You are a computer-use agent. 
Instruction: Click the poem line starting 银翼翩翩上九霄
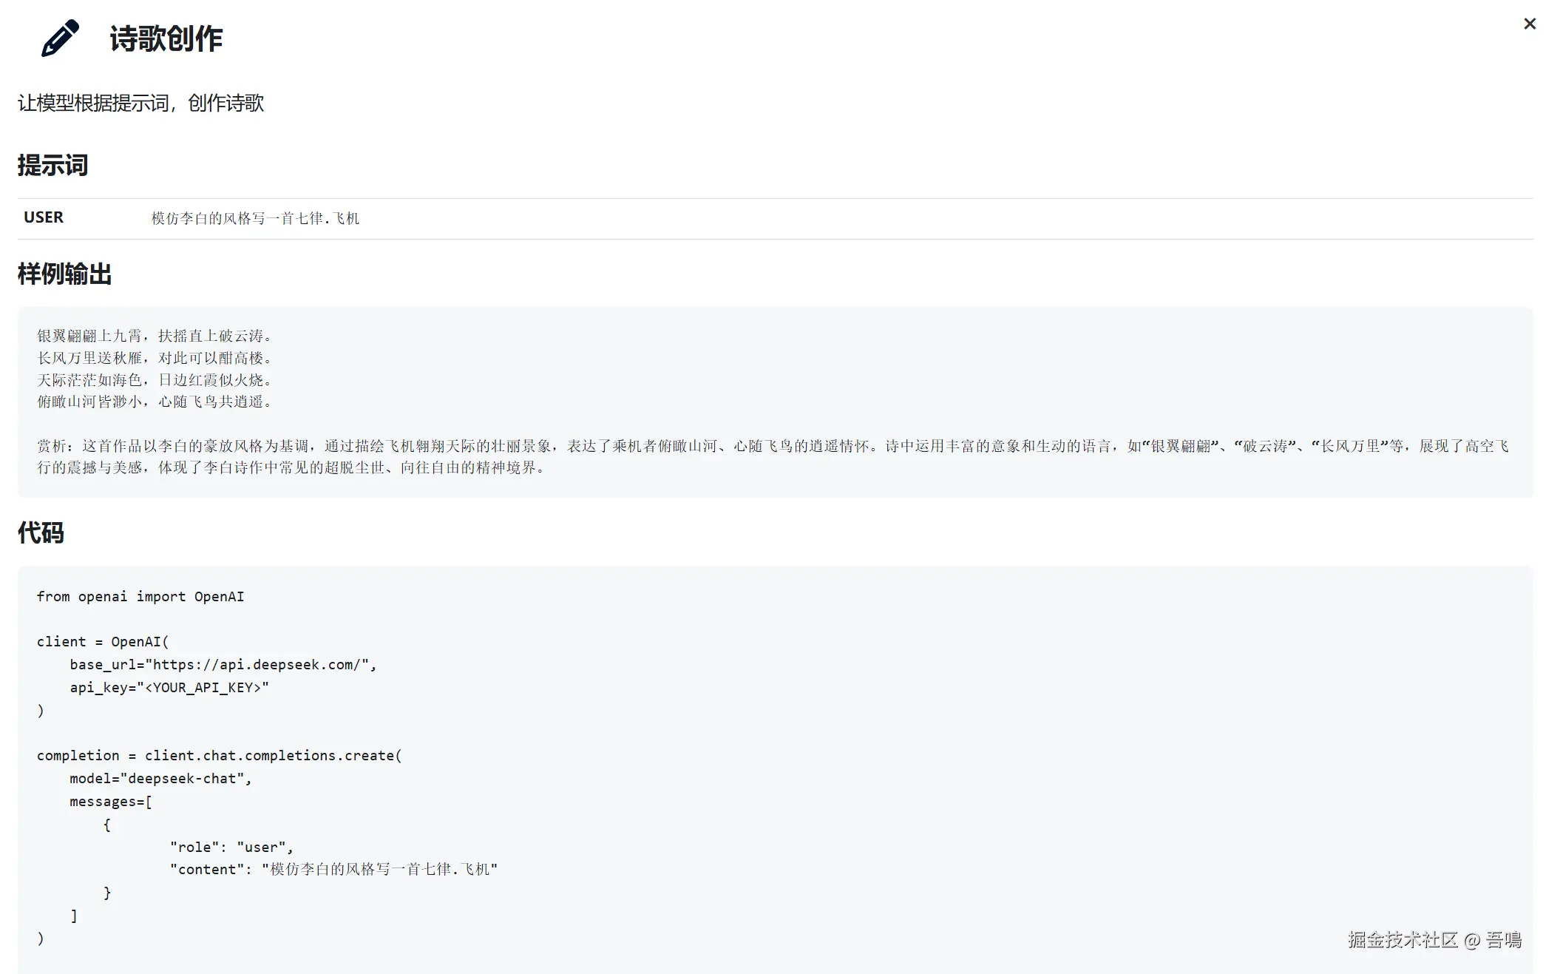click(155, 336)
